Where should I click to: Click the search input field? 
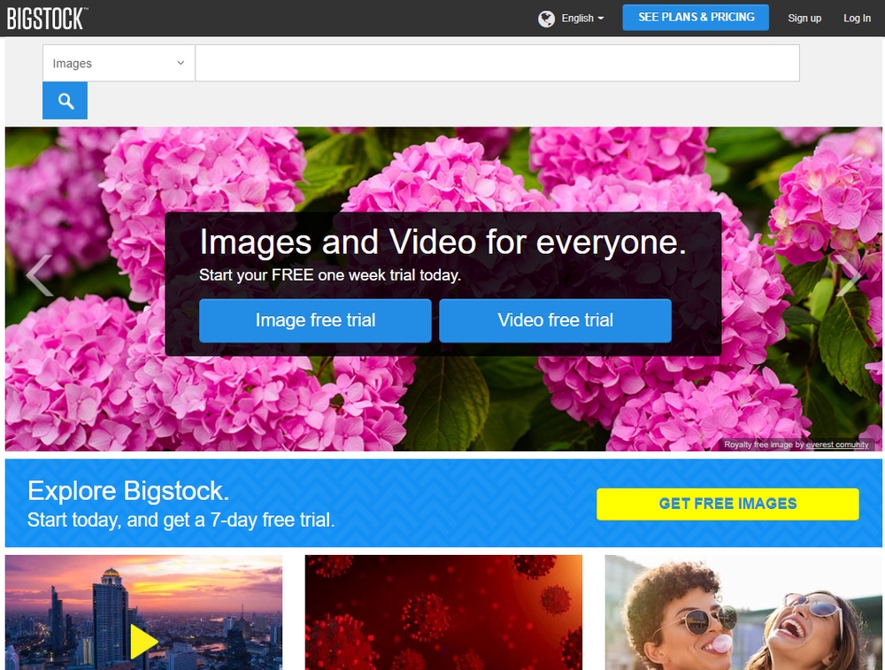(x=496, y=63)
